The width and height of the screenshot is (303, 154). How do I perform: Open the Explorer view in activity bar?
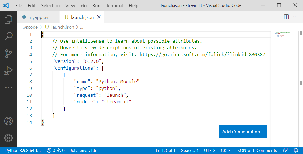click(x=9, y=19)
